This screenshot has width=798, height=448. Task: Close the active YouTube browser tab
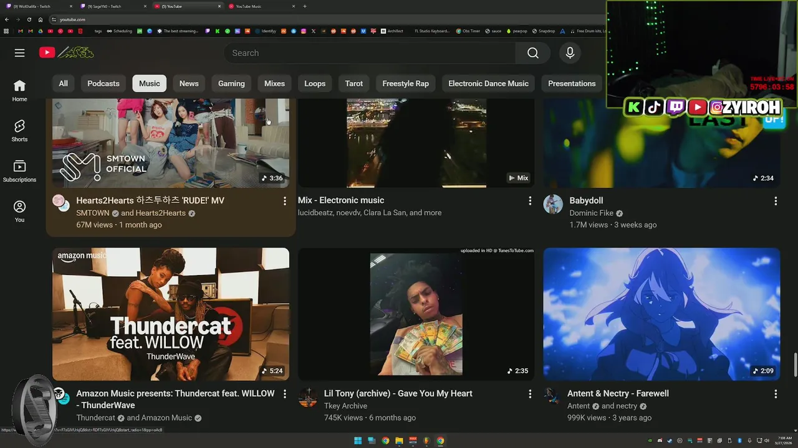219,6
